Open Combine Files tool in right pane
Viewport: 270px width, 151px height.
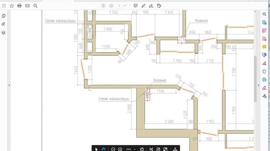(x=265, y=55)
